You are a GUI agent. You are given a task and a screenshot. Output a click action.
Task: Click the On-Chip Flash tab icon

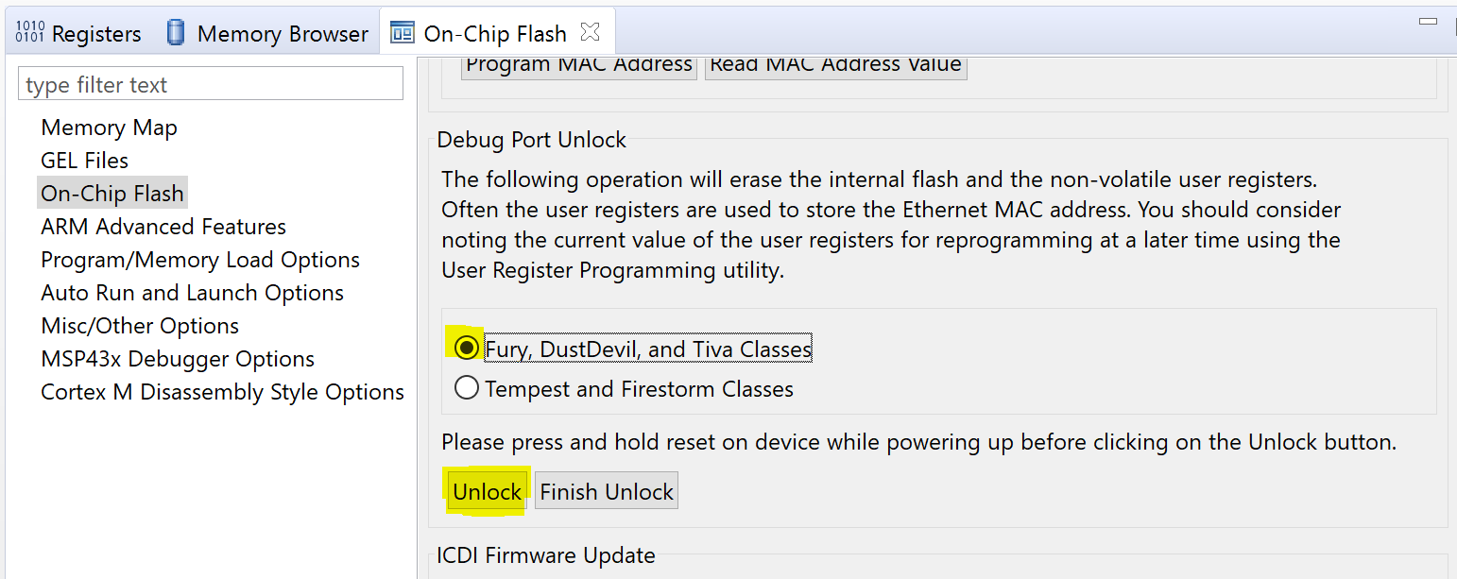click(x=403, y=33)
